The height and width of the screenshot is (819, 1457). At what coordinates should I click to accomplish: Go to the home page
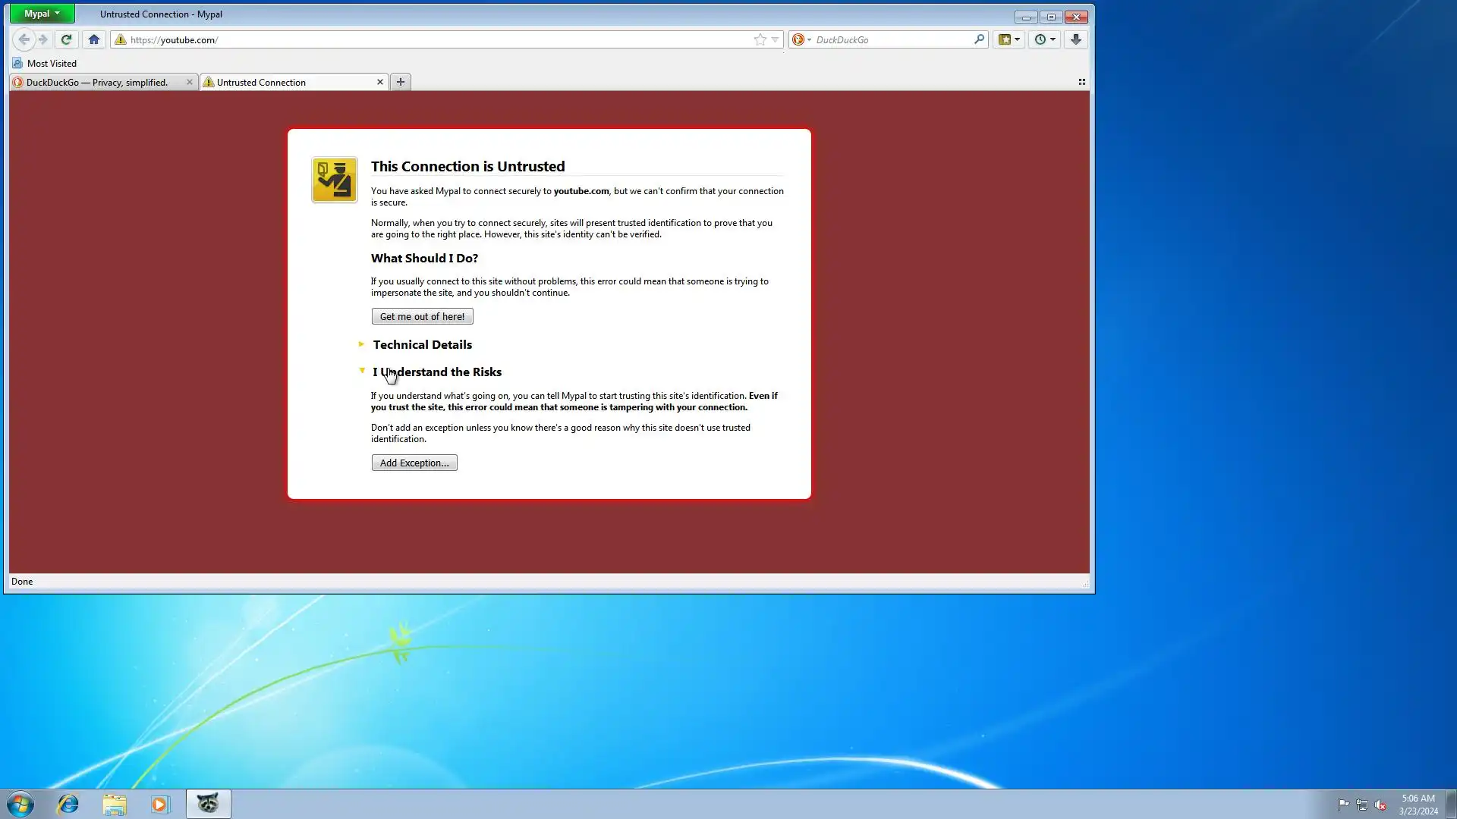(94, 39)
